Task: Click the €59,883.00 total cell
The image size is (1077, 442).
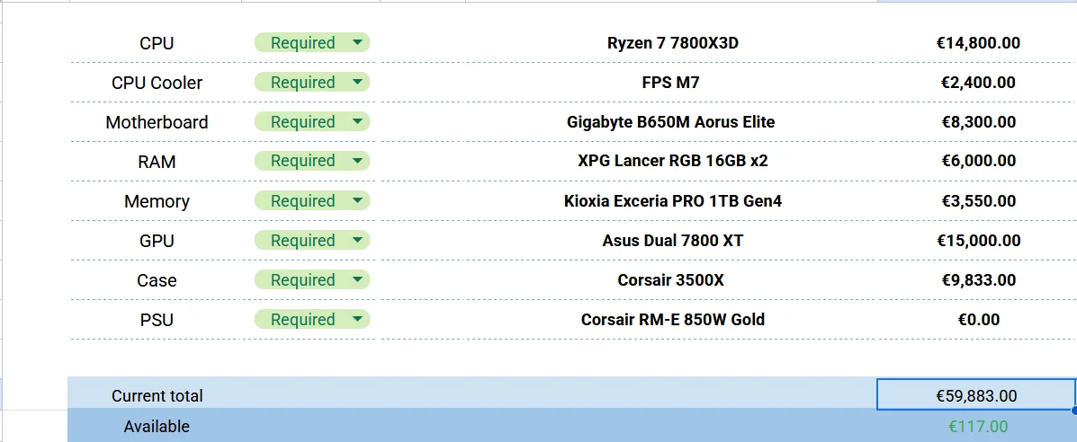Action: coord(976,395)
